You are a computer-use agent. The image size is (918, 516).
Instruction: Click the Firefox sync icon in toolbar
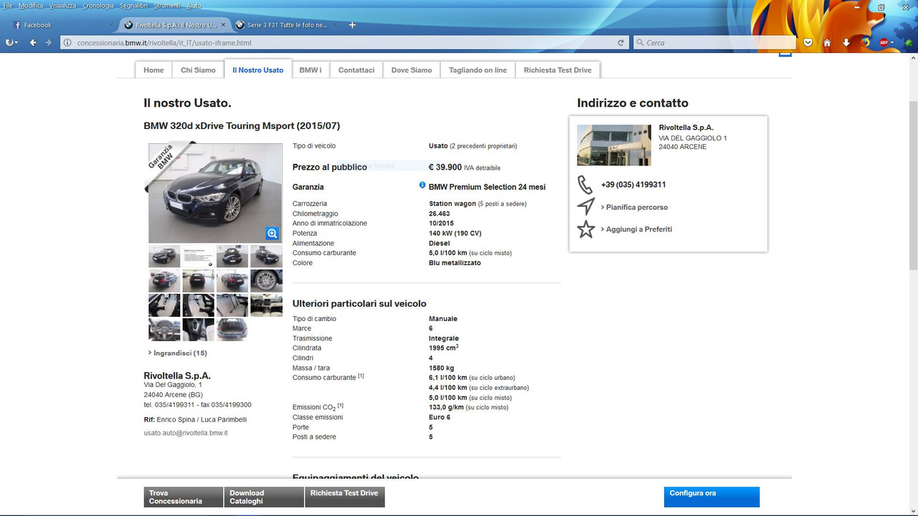click(866, 43)
